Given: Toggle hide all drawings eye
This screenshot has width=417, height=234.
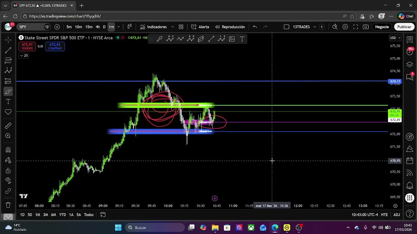Looking at the screenshot, I should point(8,180).
